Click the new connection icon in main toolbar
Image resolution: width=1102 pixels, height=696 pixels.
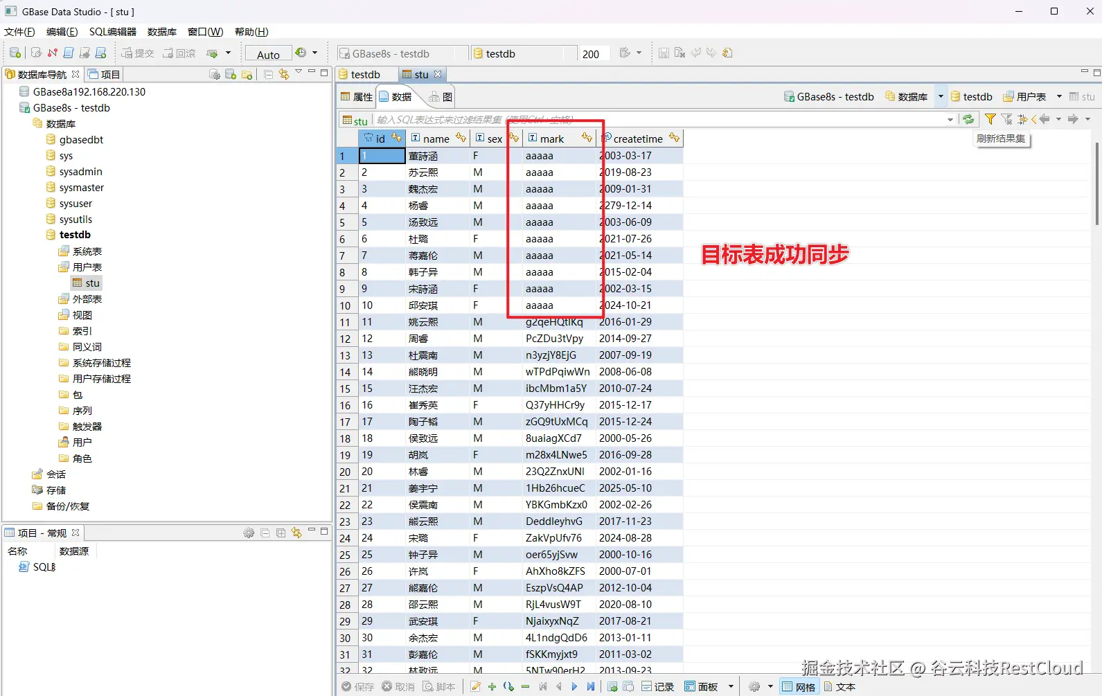15,53
